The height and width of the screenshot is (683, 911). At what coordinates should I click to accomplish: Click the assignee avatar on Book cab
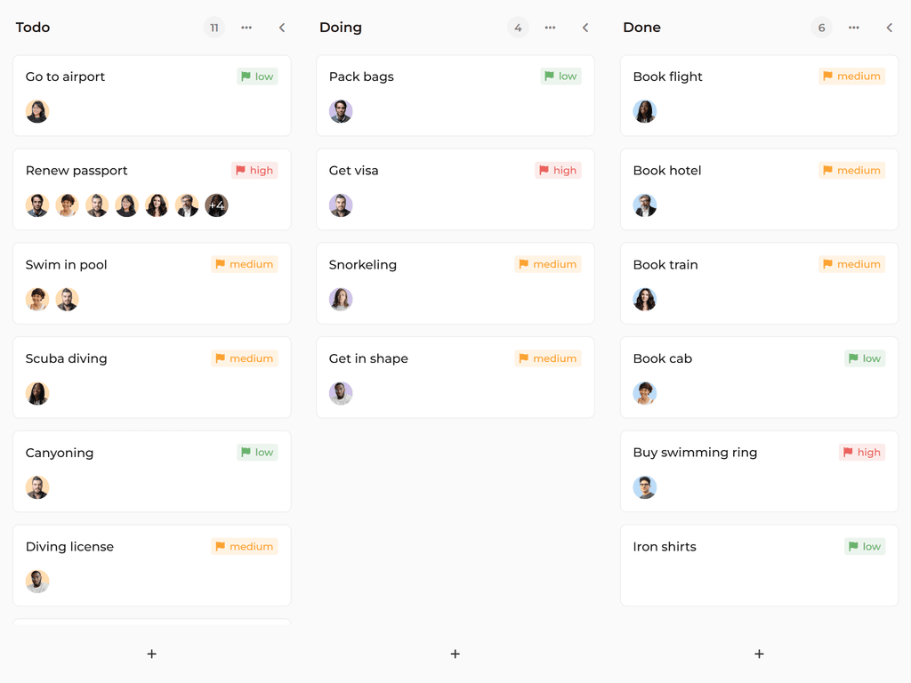click(x=645, y=393)
